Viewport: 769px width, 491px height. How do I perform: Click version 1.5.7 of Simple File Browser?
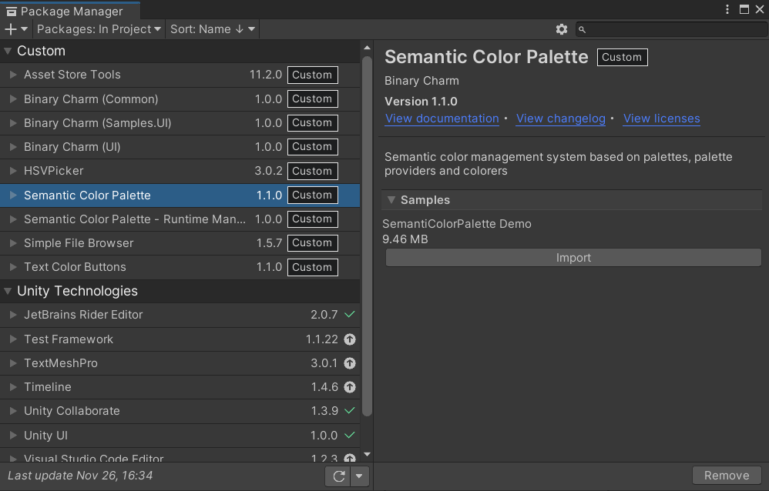point(269,243)
